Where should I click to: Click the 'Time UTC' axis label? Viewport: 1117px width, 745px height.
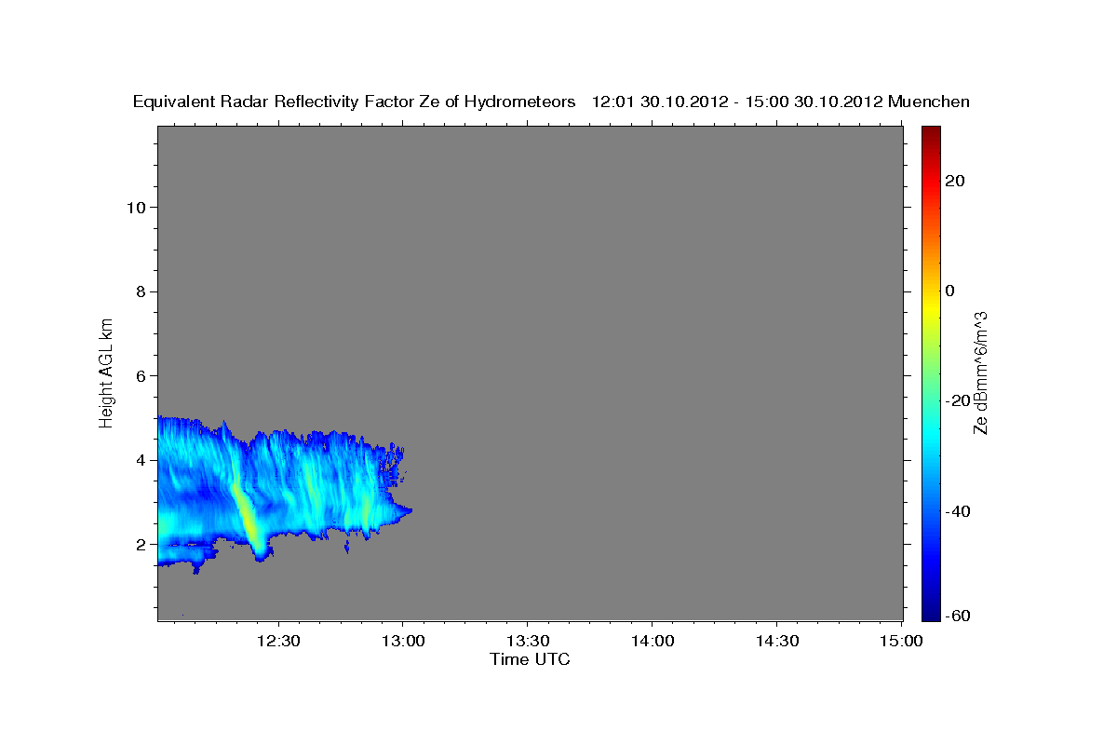pyautogui.click(x=530, y=659)
